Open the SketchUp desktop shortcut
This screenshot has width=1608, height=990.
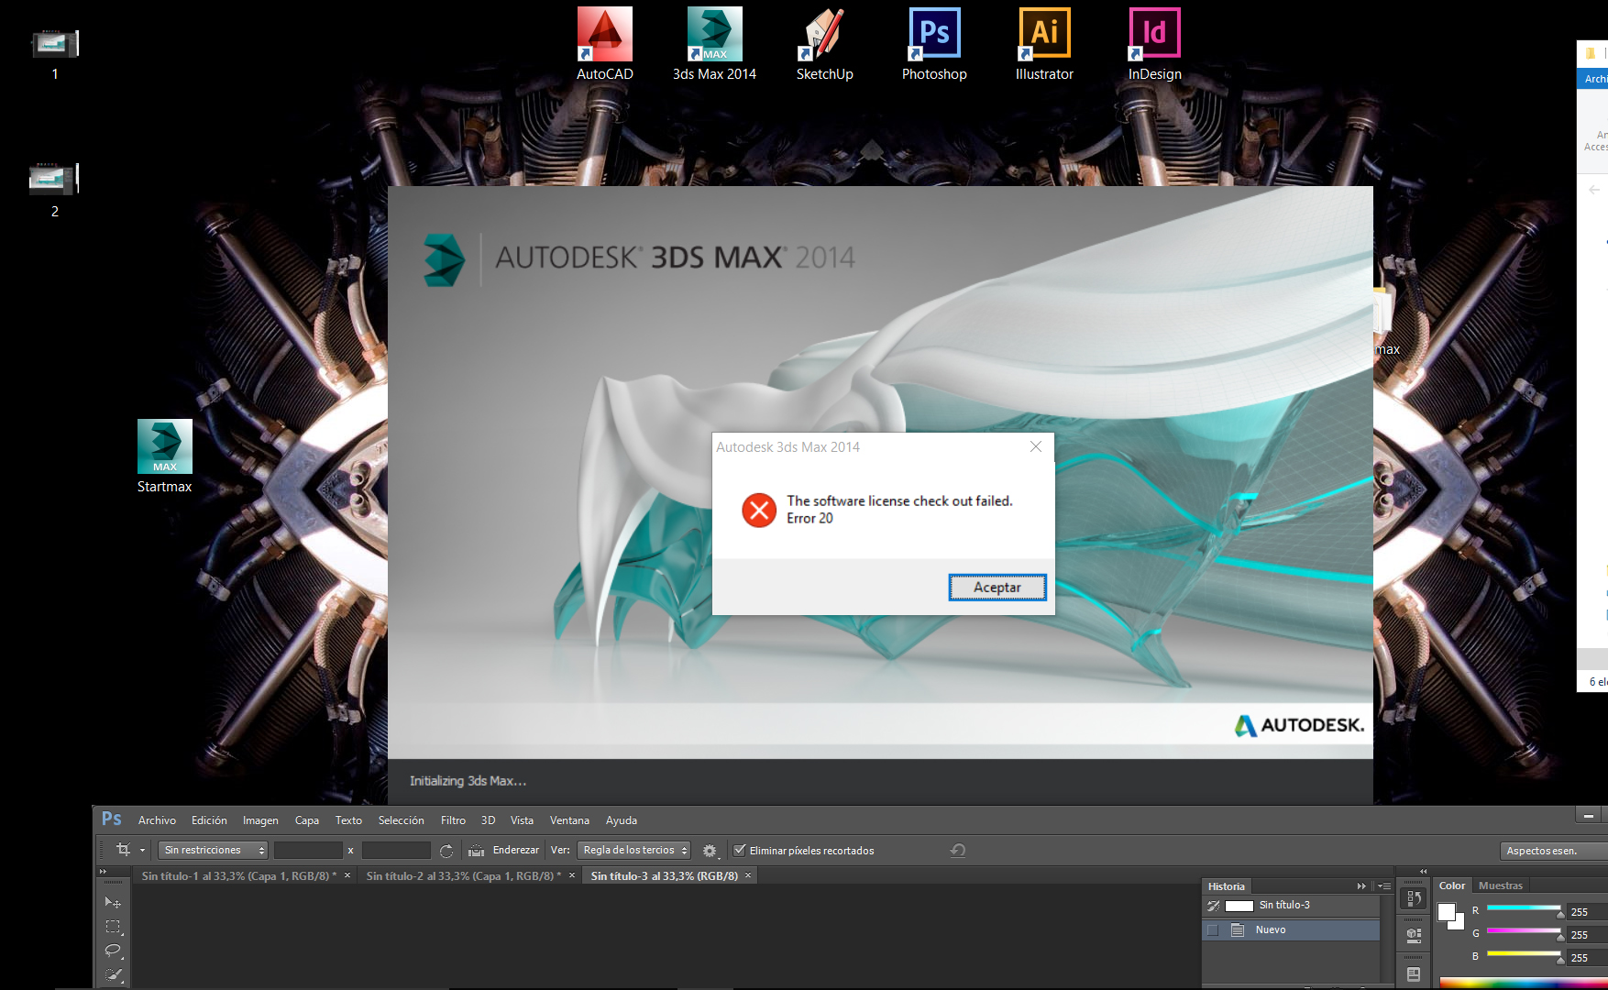(824, 44)
